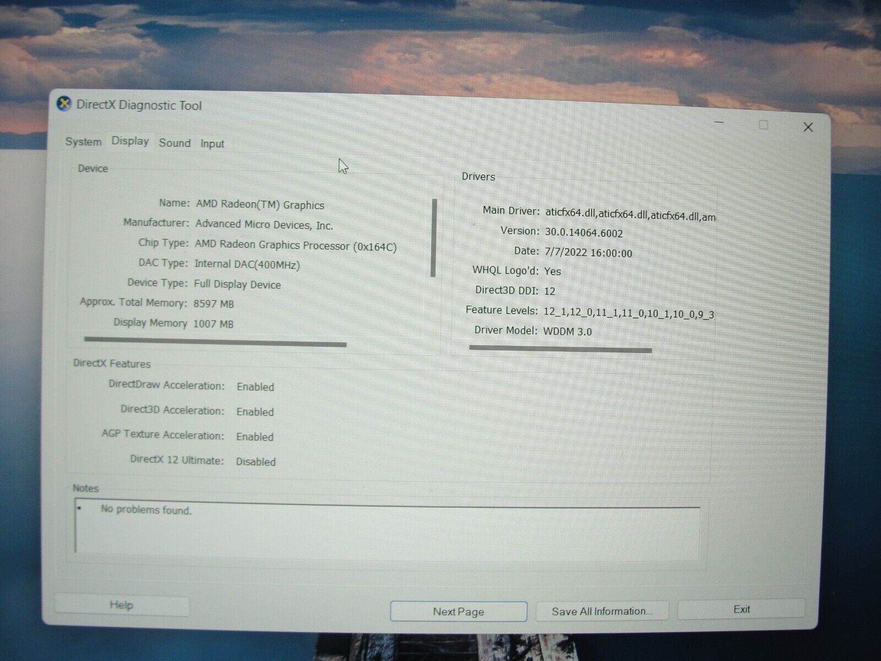Click the WHQL Logo'd Yes entry

(x=552, y=271)
